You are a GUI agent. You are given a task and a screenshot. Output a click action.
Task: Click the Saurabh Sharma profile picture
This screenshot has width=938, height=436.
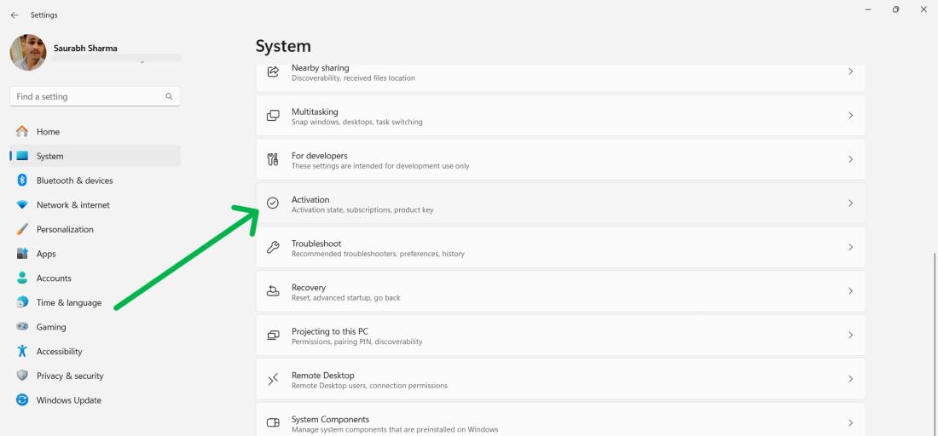tap(28, 53)
